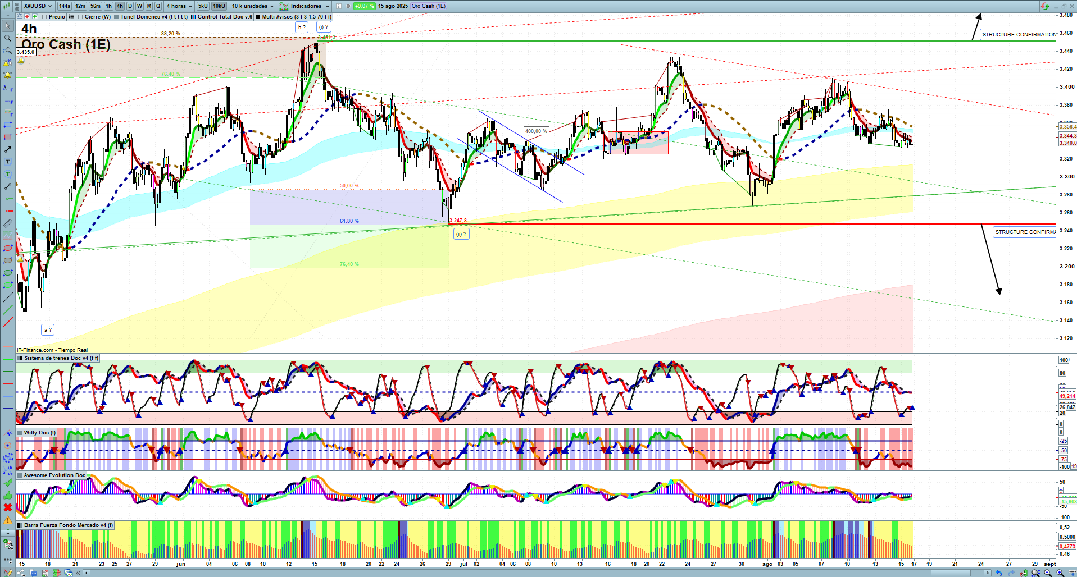This screenshot has width=1077, height=577.
Task: Select the segment line tool
Action: point(8,186)
